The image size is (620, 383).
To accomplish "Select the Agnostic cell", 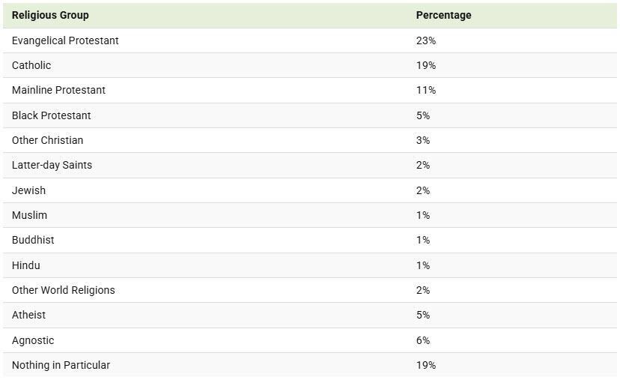I will [33, 340].
